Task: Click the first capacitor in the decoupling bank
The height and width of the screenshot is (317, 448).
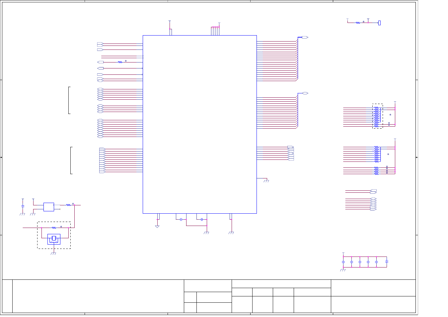Action: tap(343, 262)
